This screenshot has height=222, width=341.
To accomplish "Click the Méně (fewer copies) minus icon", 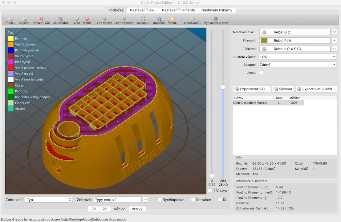I will tap(87, 19).
